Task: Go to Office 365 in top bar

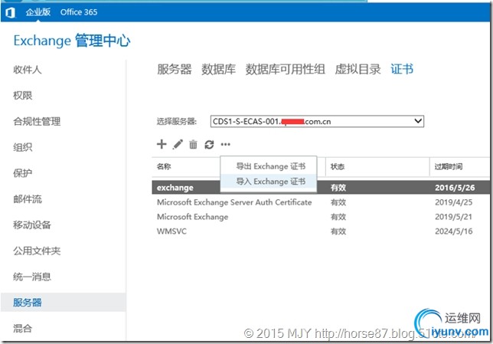Action: click(x=79, y=12)
